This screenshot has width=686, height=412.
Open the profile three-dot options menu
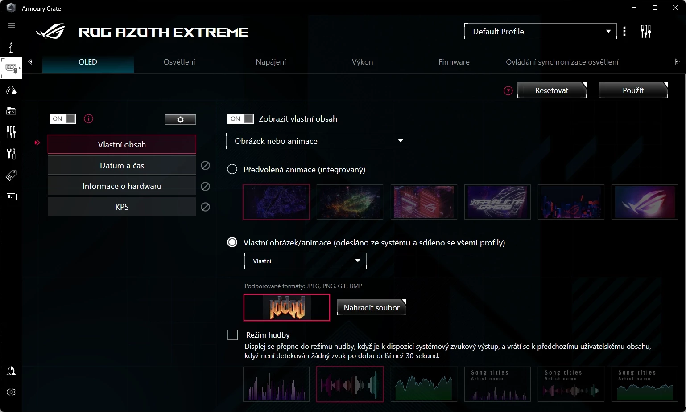point(624,31)
